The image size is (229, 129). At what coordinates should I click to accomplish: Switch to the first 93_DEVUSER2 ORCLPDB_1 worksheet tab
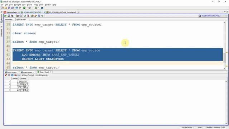(33, 12)
